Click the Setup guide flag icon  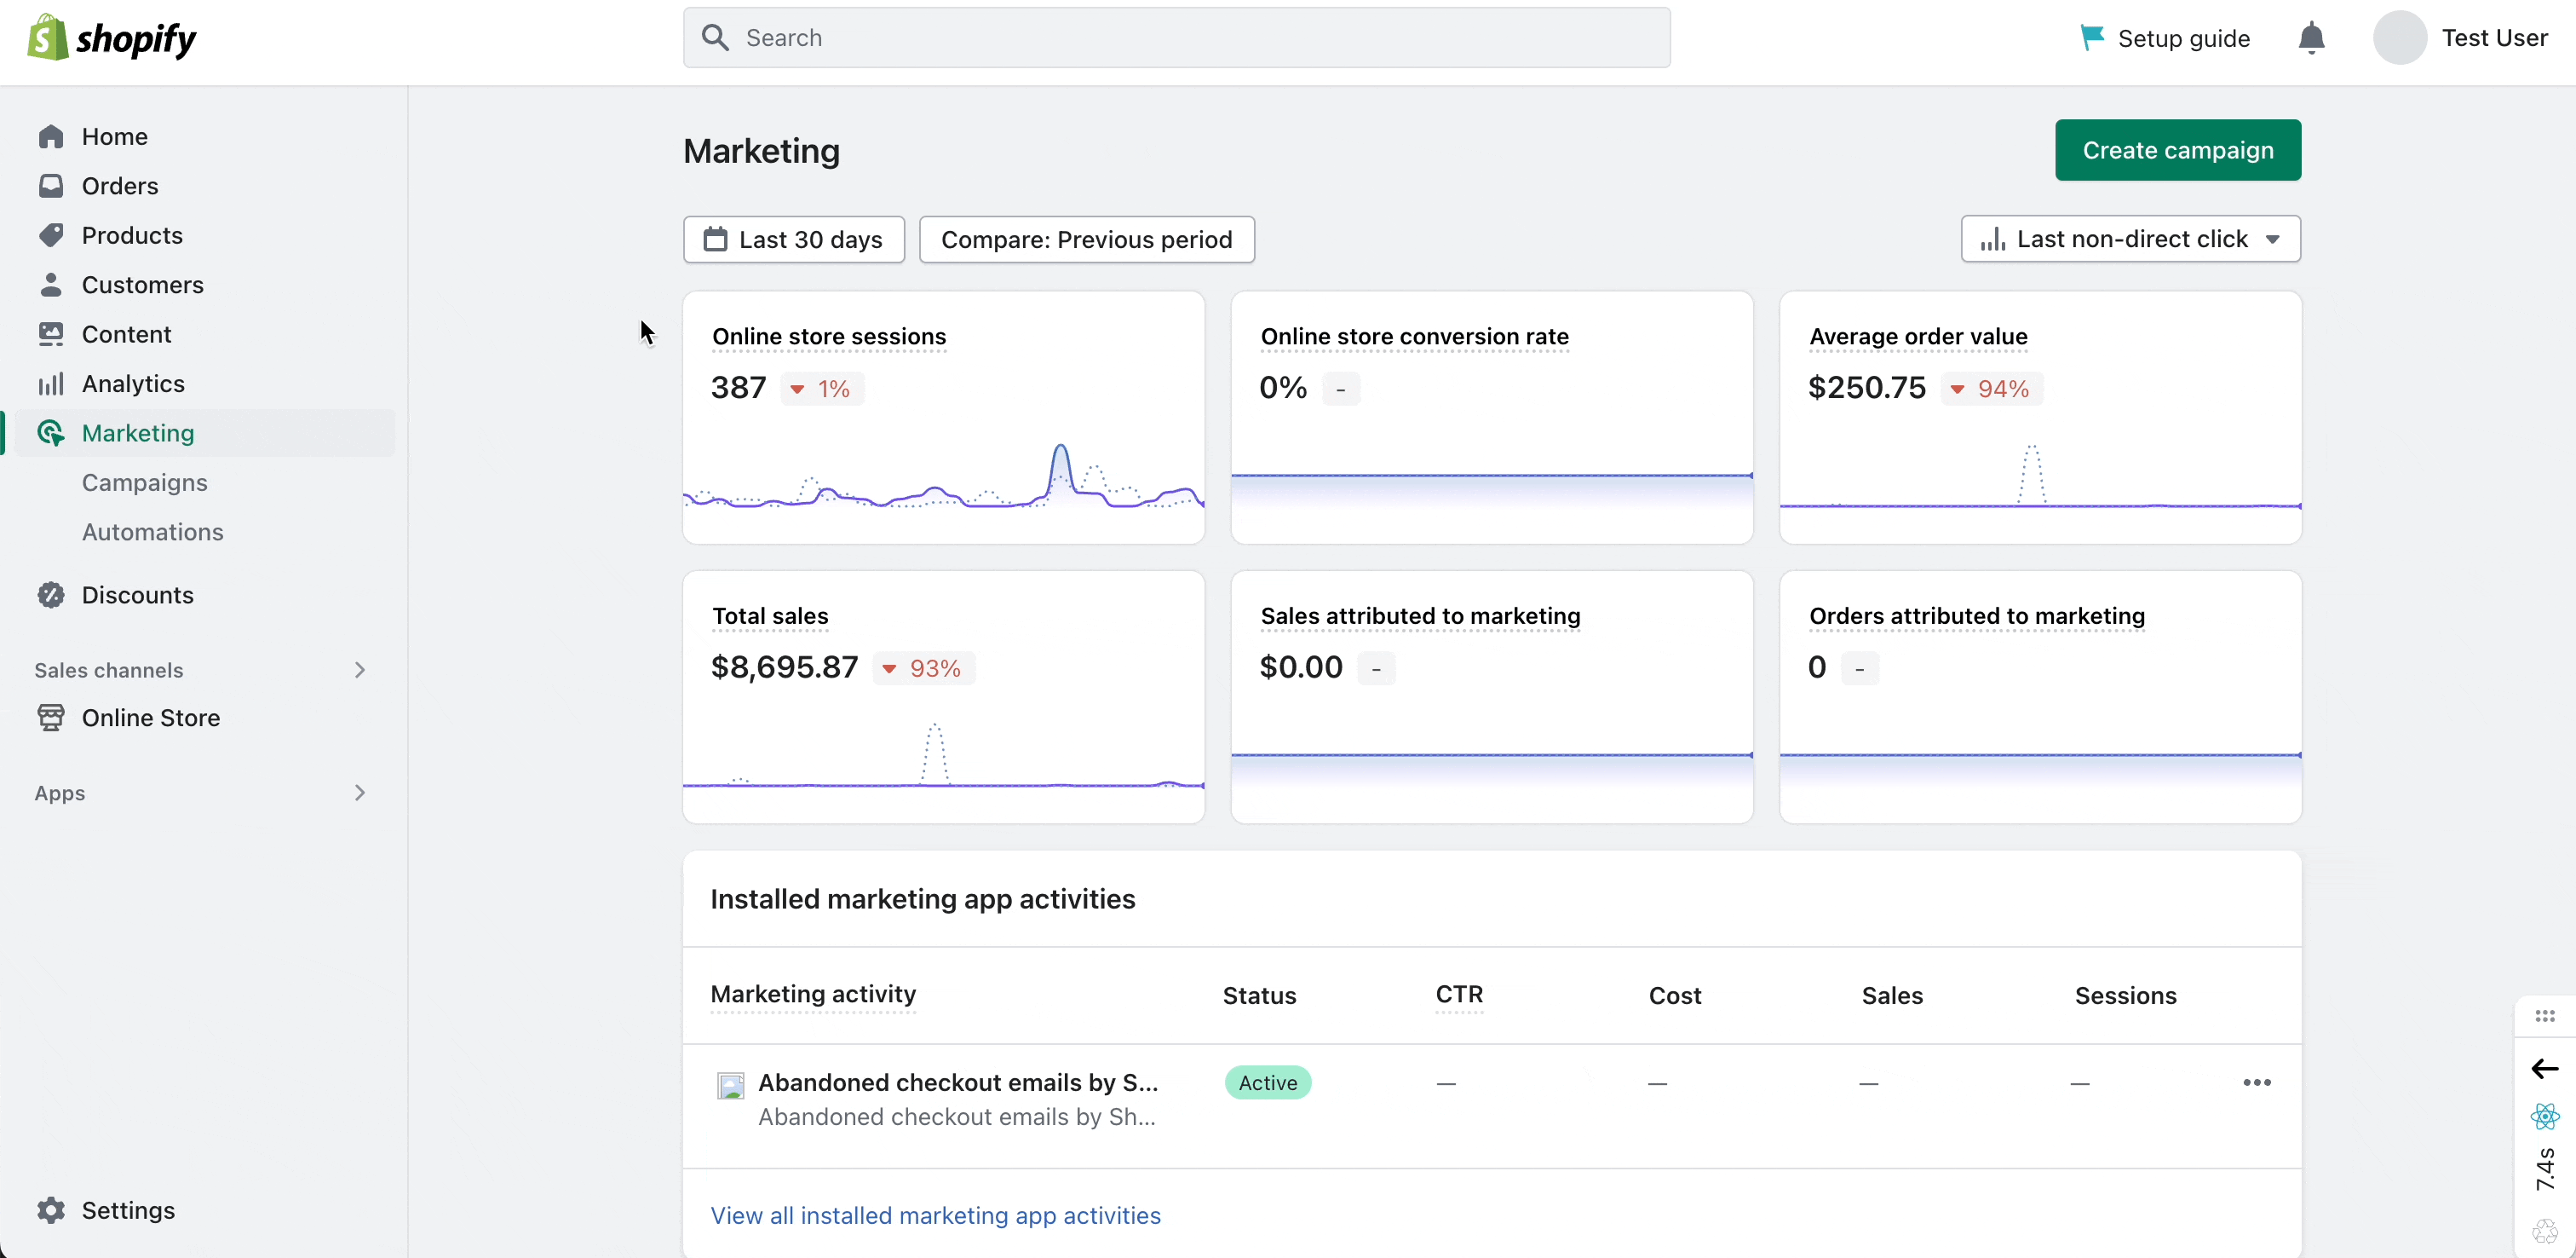[2091, 38]
